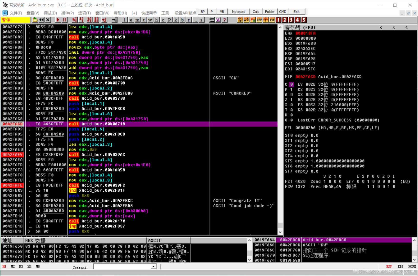Viewport: 418px width, 276px height.
Task: Click the red number 3 icon
Action: coord(291,20)
